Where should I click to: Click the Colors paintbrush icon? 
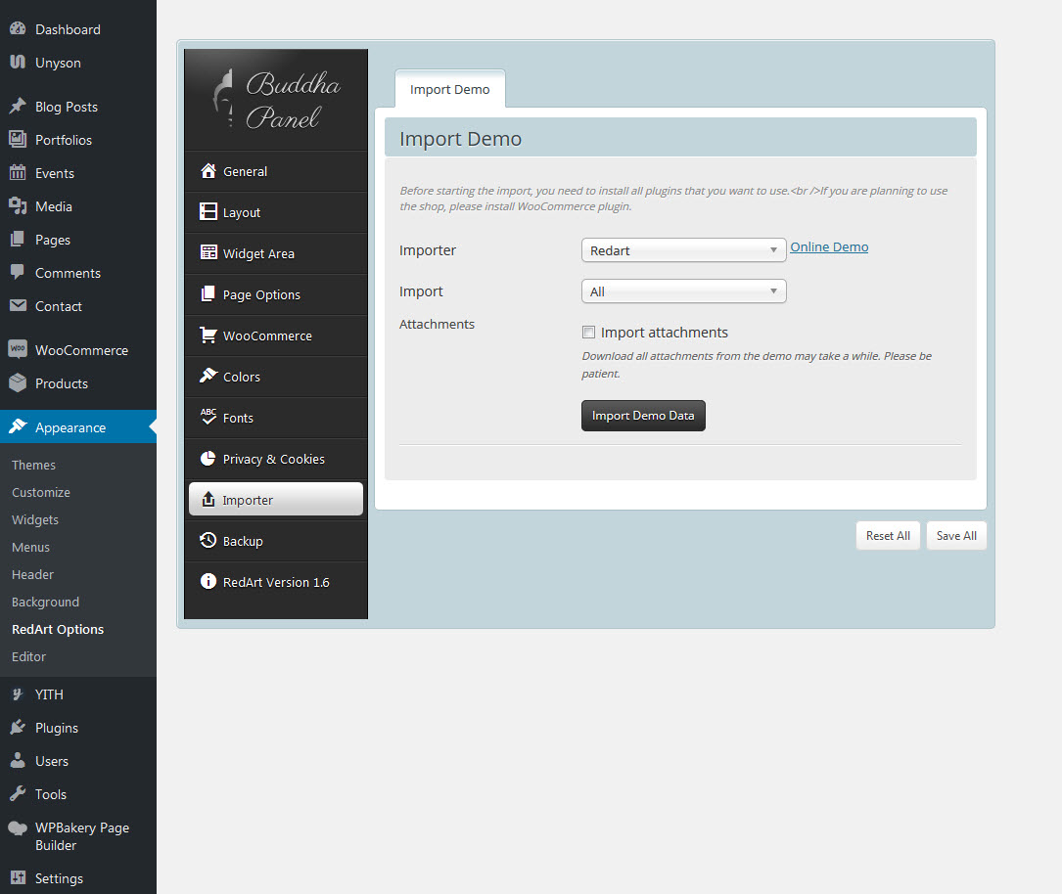click(208, 377)
